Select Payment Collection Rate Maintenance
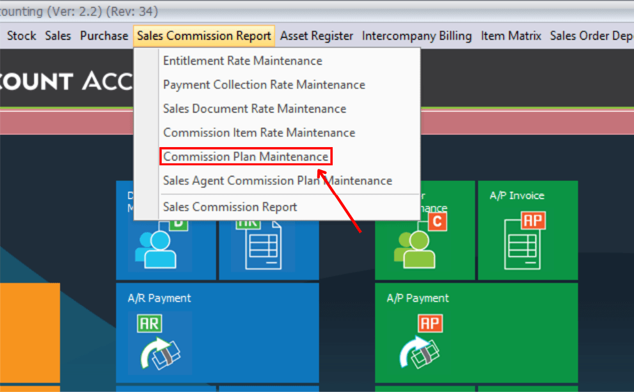The height and width of the screenshot is (392, 634). point(264,84)
